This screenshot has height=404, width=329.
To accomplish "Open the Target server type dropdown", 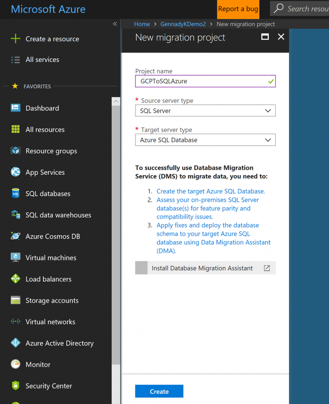I will pos(205,140).
